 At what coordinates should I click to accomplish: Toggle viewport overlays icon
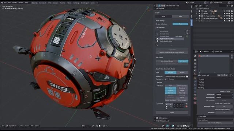173,126
